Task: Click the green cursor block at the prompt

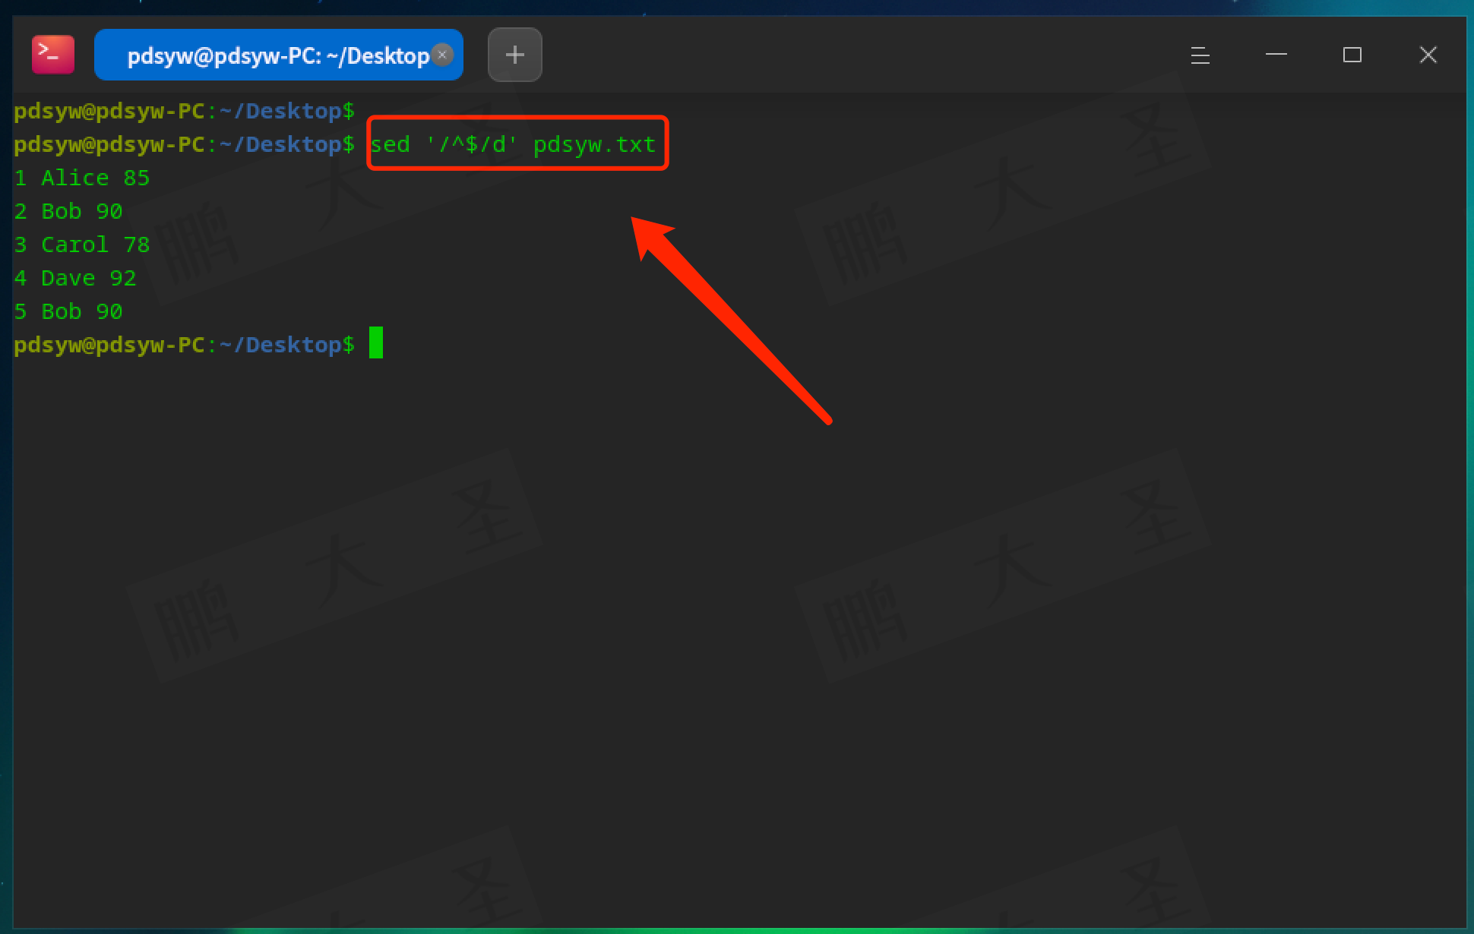Action: tap(376, 343)
